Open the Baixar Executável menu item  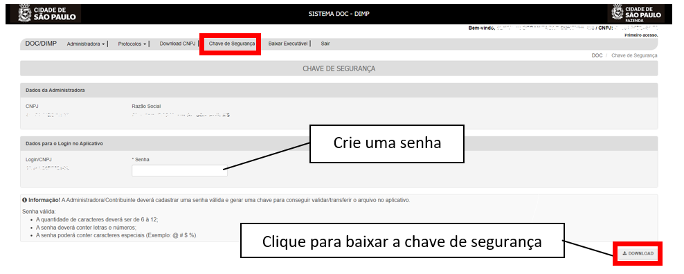pos(288,44)
